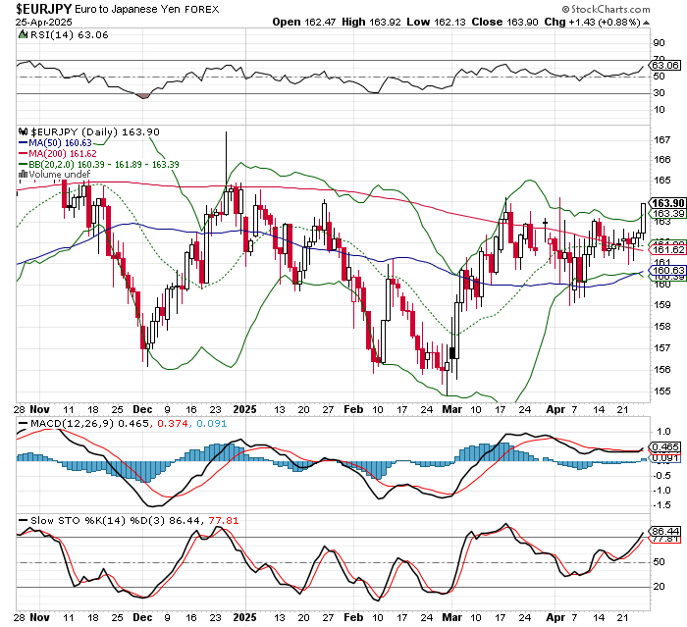Click the 0.091 MACD tag on right axis
This screenshot has height=627, width=687.
pos(666,458)
